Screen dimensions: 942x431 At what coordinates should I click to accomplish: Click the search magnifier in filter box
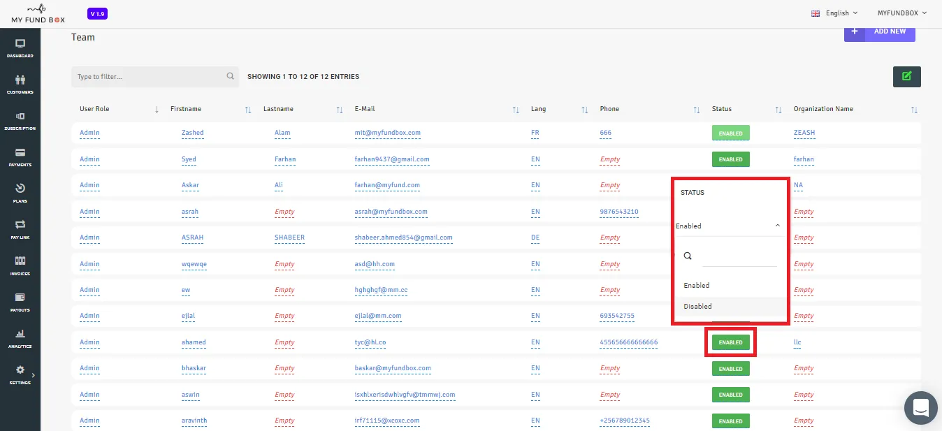[x=231, y=76]
